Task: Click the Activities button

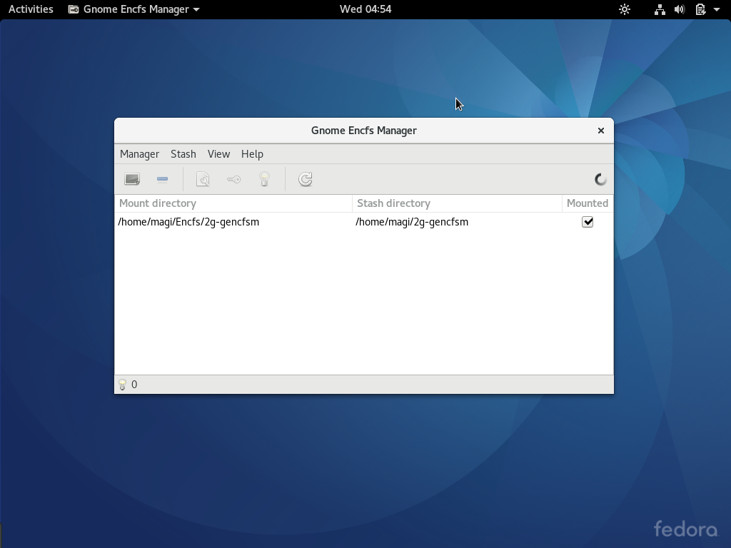Action: tap(30, 9)
